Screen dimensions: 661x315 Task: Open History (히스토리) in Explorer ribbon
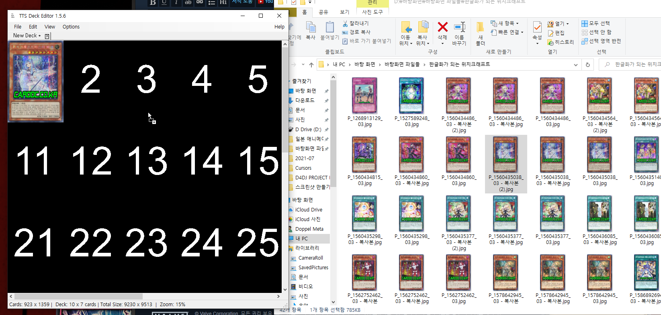point(561,42)
